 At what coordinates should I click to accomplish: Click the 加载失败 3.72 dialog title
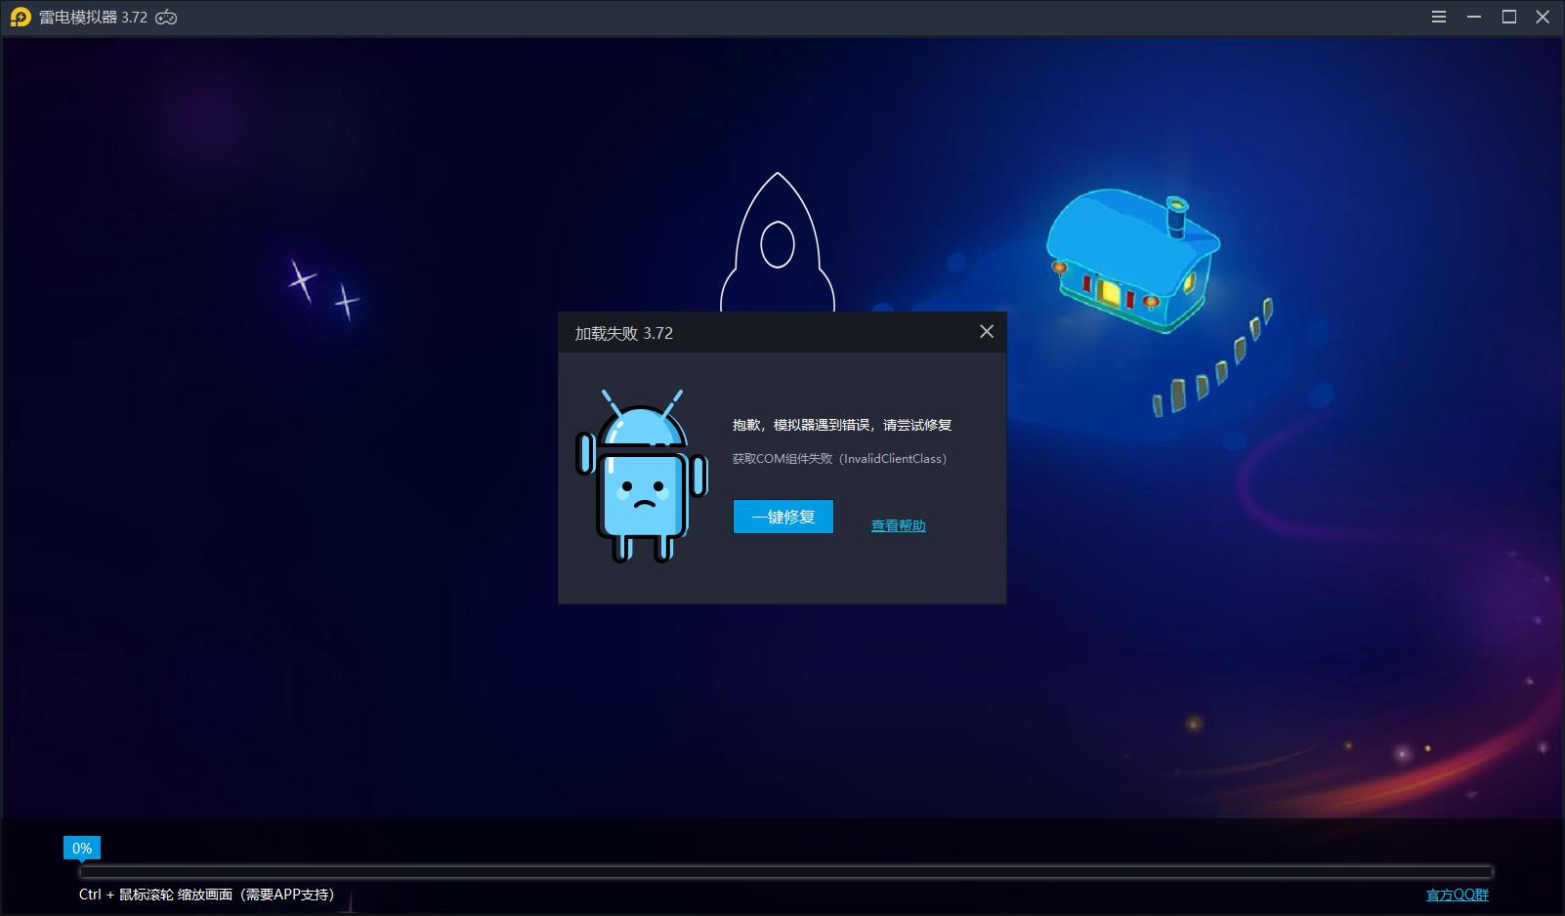pyautogui.click(x=623, y=333)
